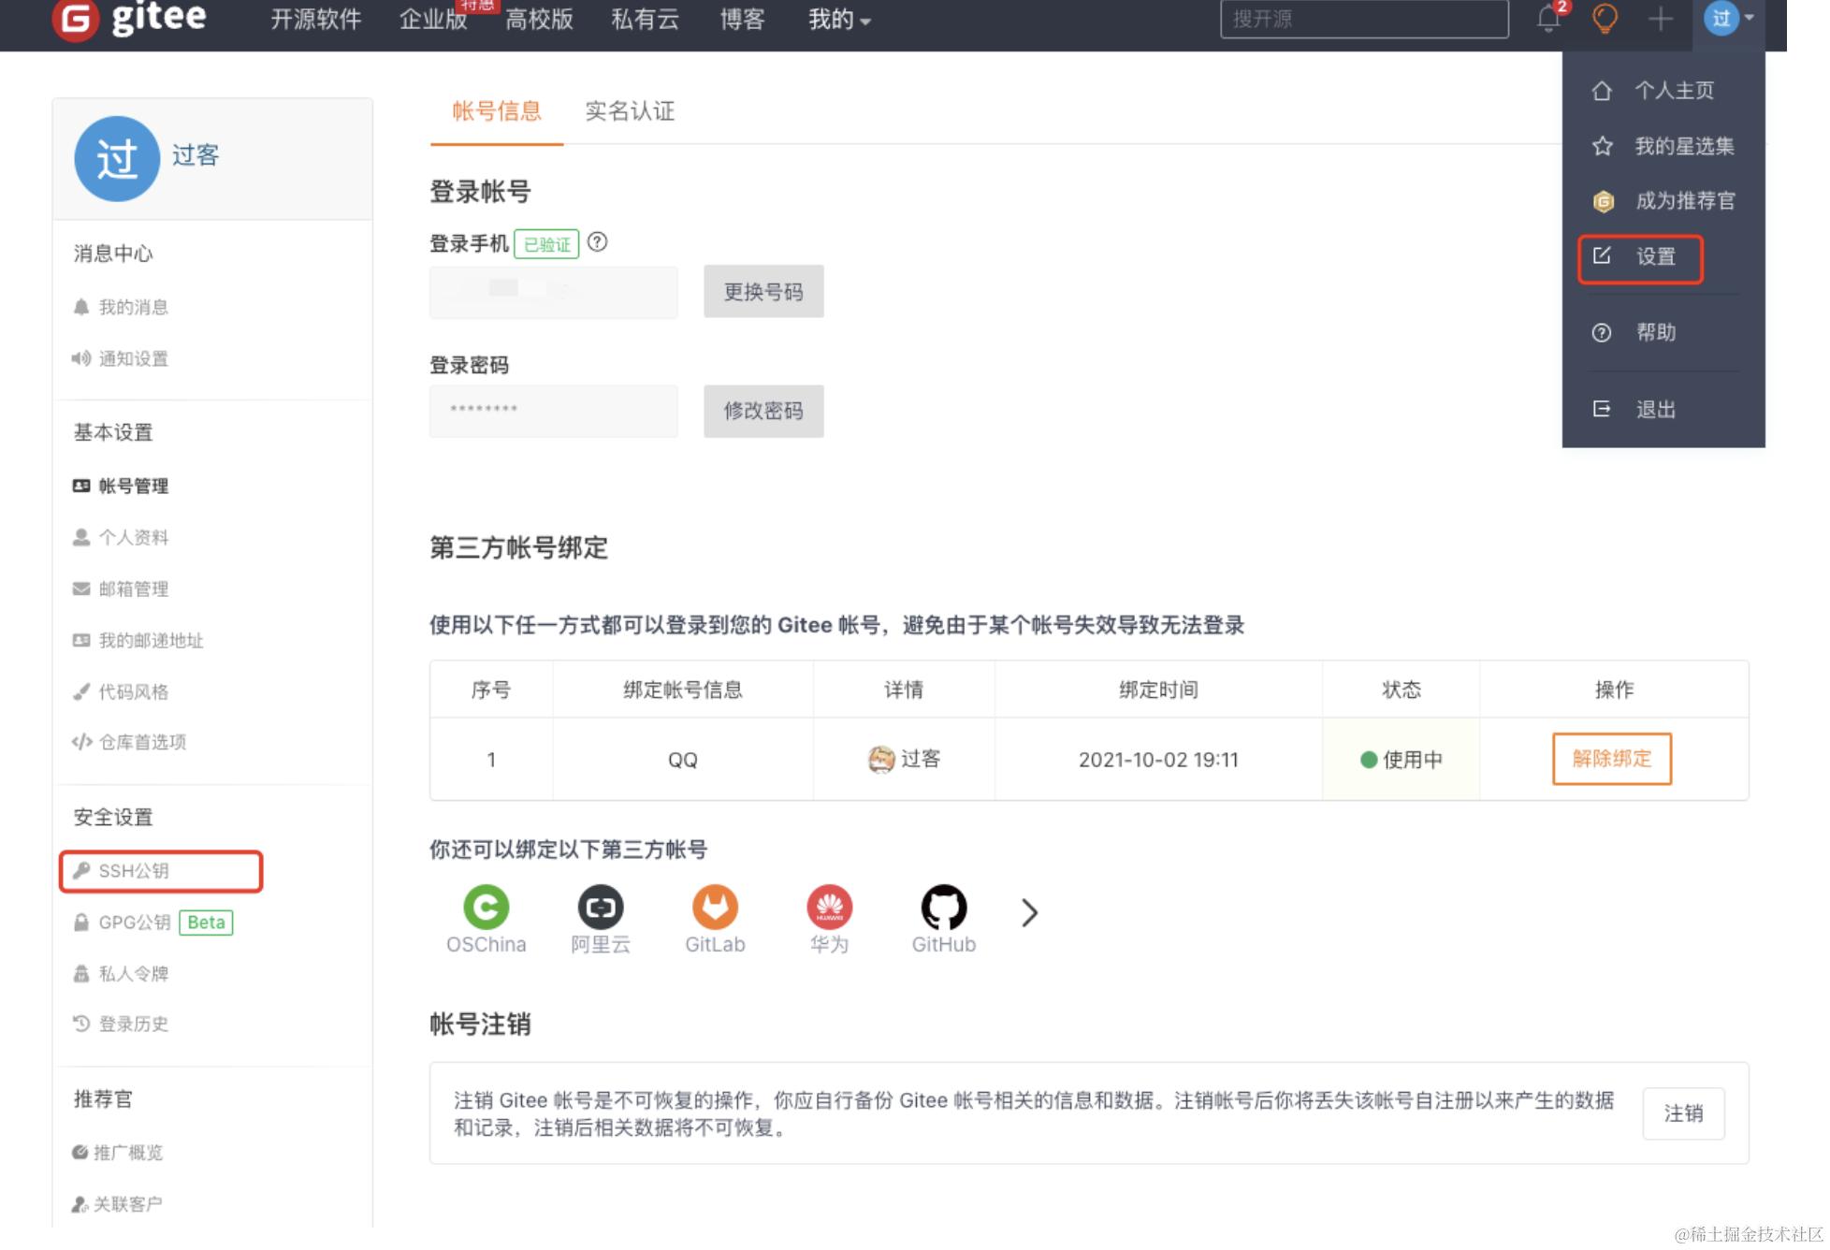Viewport: 1830px width, 1250px height.
Task: Click help question mark beside 登录手机
Action: pyautogui.click(x=597, y=242)
